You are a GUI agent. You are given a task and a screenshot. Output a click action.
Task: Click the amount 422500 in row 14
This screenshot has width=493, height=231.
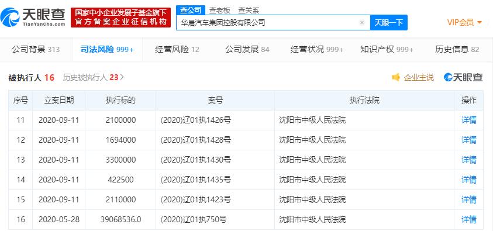[x=120, y=180]
